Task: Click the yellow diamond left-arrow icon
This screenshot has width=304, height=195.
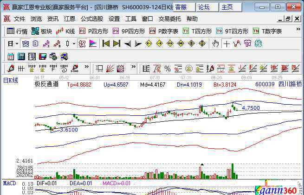Action: pyautogui.click(x=149, y=44)
